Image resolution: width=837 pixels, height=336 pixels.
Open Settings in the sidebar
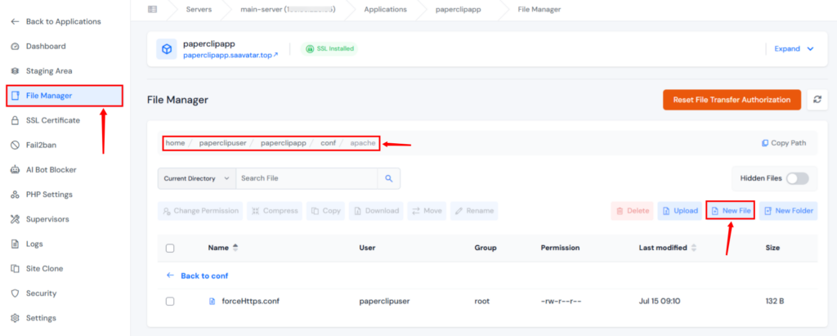[x=34, y=318]
